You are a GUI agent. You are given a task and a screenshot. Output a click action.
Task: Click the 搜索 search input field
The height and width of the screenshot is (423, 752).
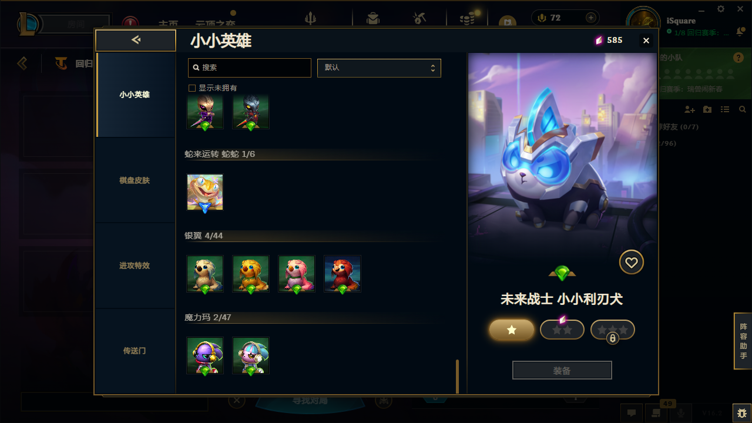point(250,68)
